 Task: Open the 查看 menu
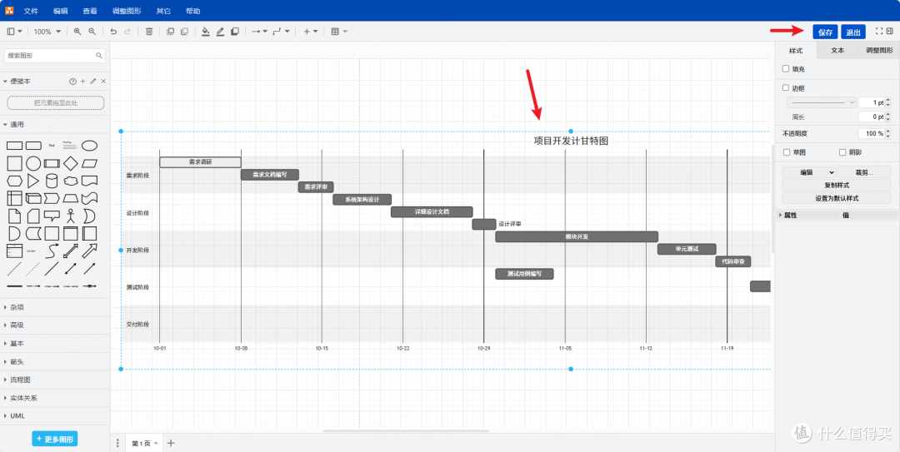(x=89, y=11)
